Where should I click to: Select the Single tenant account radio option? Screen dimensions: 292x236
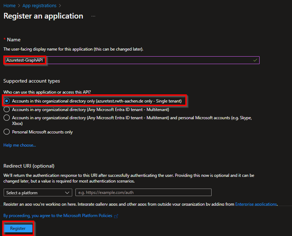(x=7, y=101)
